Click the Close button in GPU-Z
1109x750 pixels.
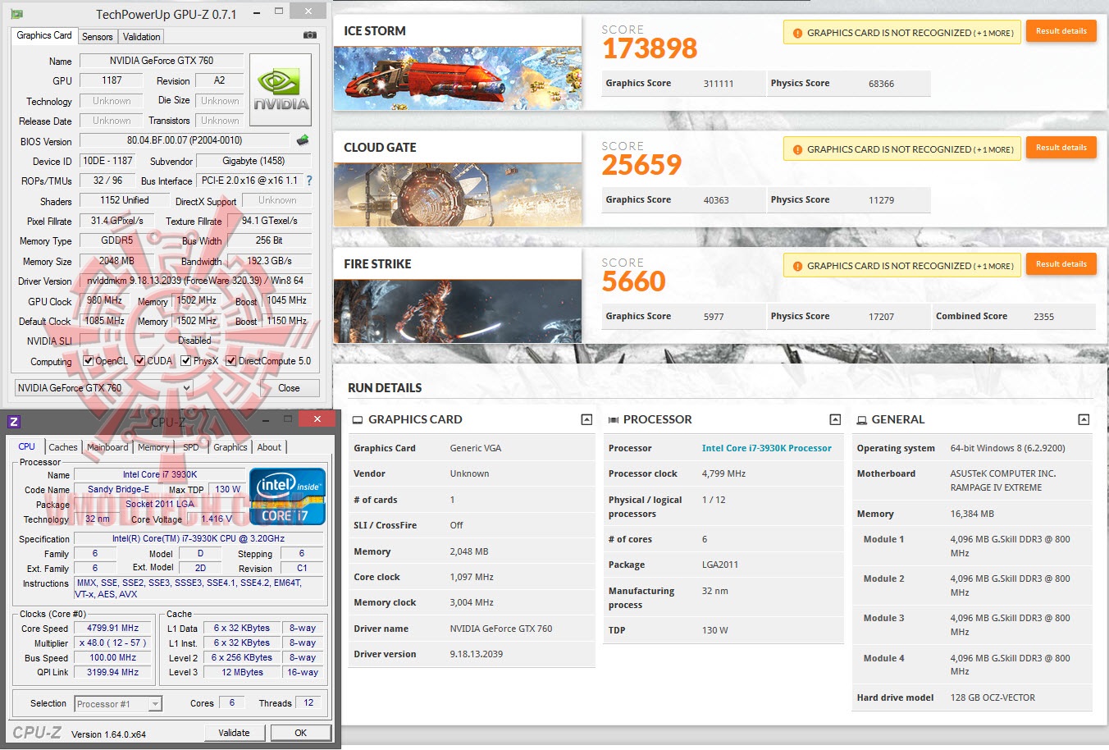tap(289, 388)
